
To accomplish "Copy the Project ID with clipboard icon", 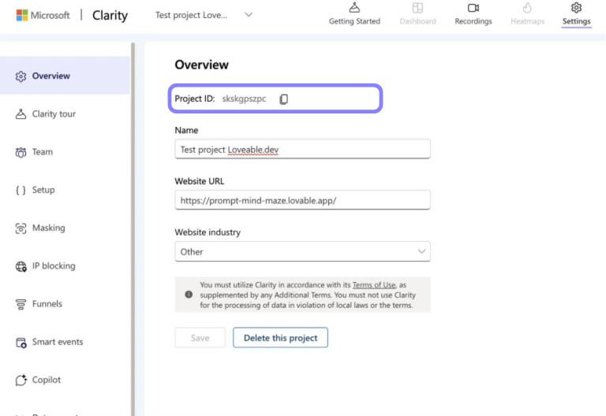I will pos(284,98).
